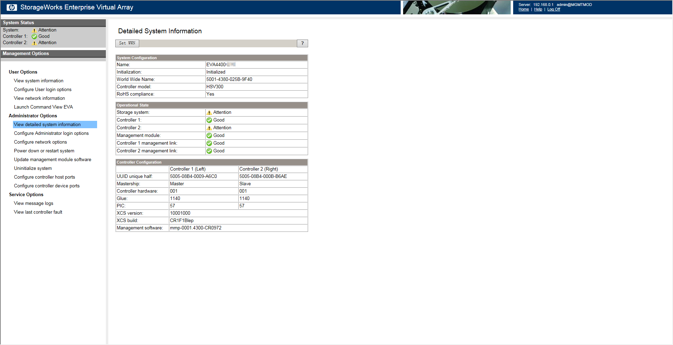Click the System Attention warning icon in sidebar

(34, 30)
